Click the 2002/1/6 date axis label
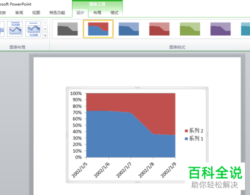The height and width of the screenshot is (195, 250). point(101,170)
